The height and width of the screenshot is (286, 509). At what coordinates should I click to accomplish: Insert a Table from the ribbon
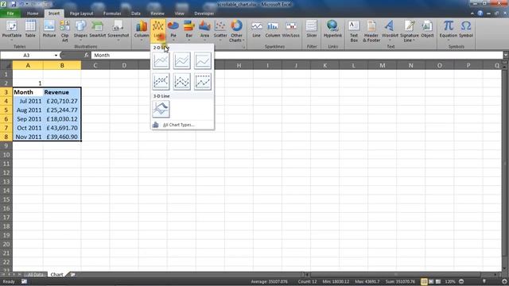pos(30,29)
